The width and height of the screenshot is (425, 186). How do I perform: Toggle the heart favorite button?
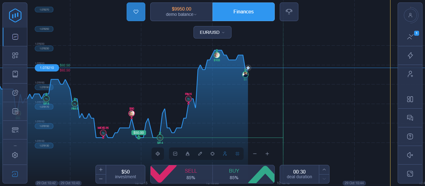click(136, 11)
